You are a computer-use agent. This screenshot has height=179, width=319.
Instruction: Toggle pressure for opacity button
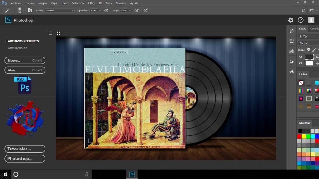(106, 11)
